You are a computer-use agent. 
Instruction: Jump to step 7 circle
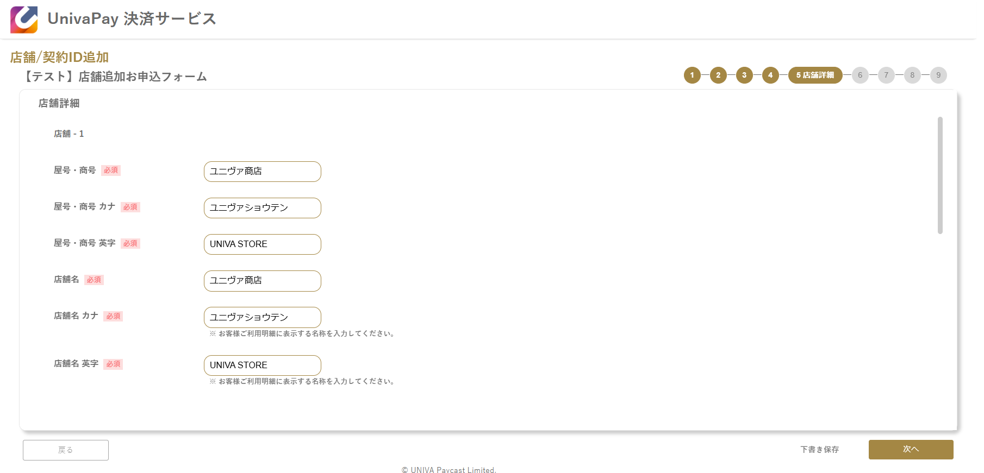click(x=886, y=75)
